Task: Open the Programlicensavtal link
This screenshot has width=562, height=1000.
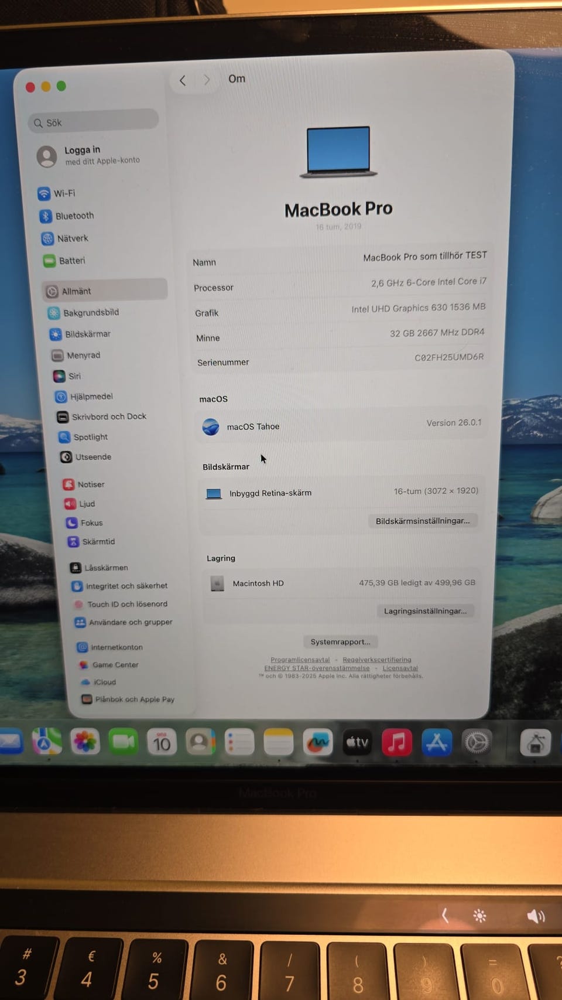Action: coord(300,660)
